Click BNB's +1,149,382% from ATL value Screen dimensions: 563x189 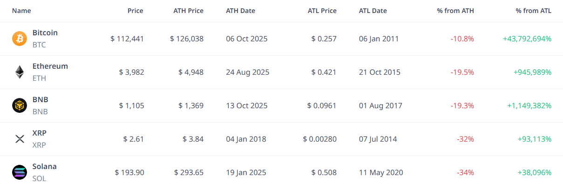click(x=529, y=106)
